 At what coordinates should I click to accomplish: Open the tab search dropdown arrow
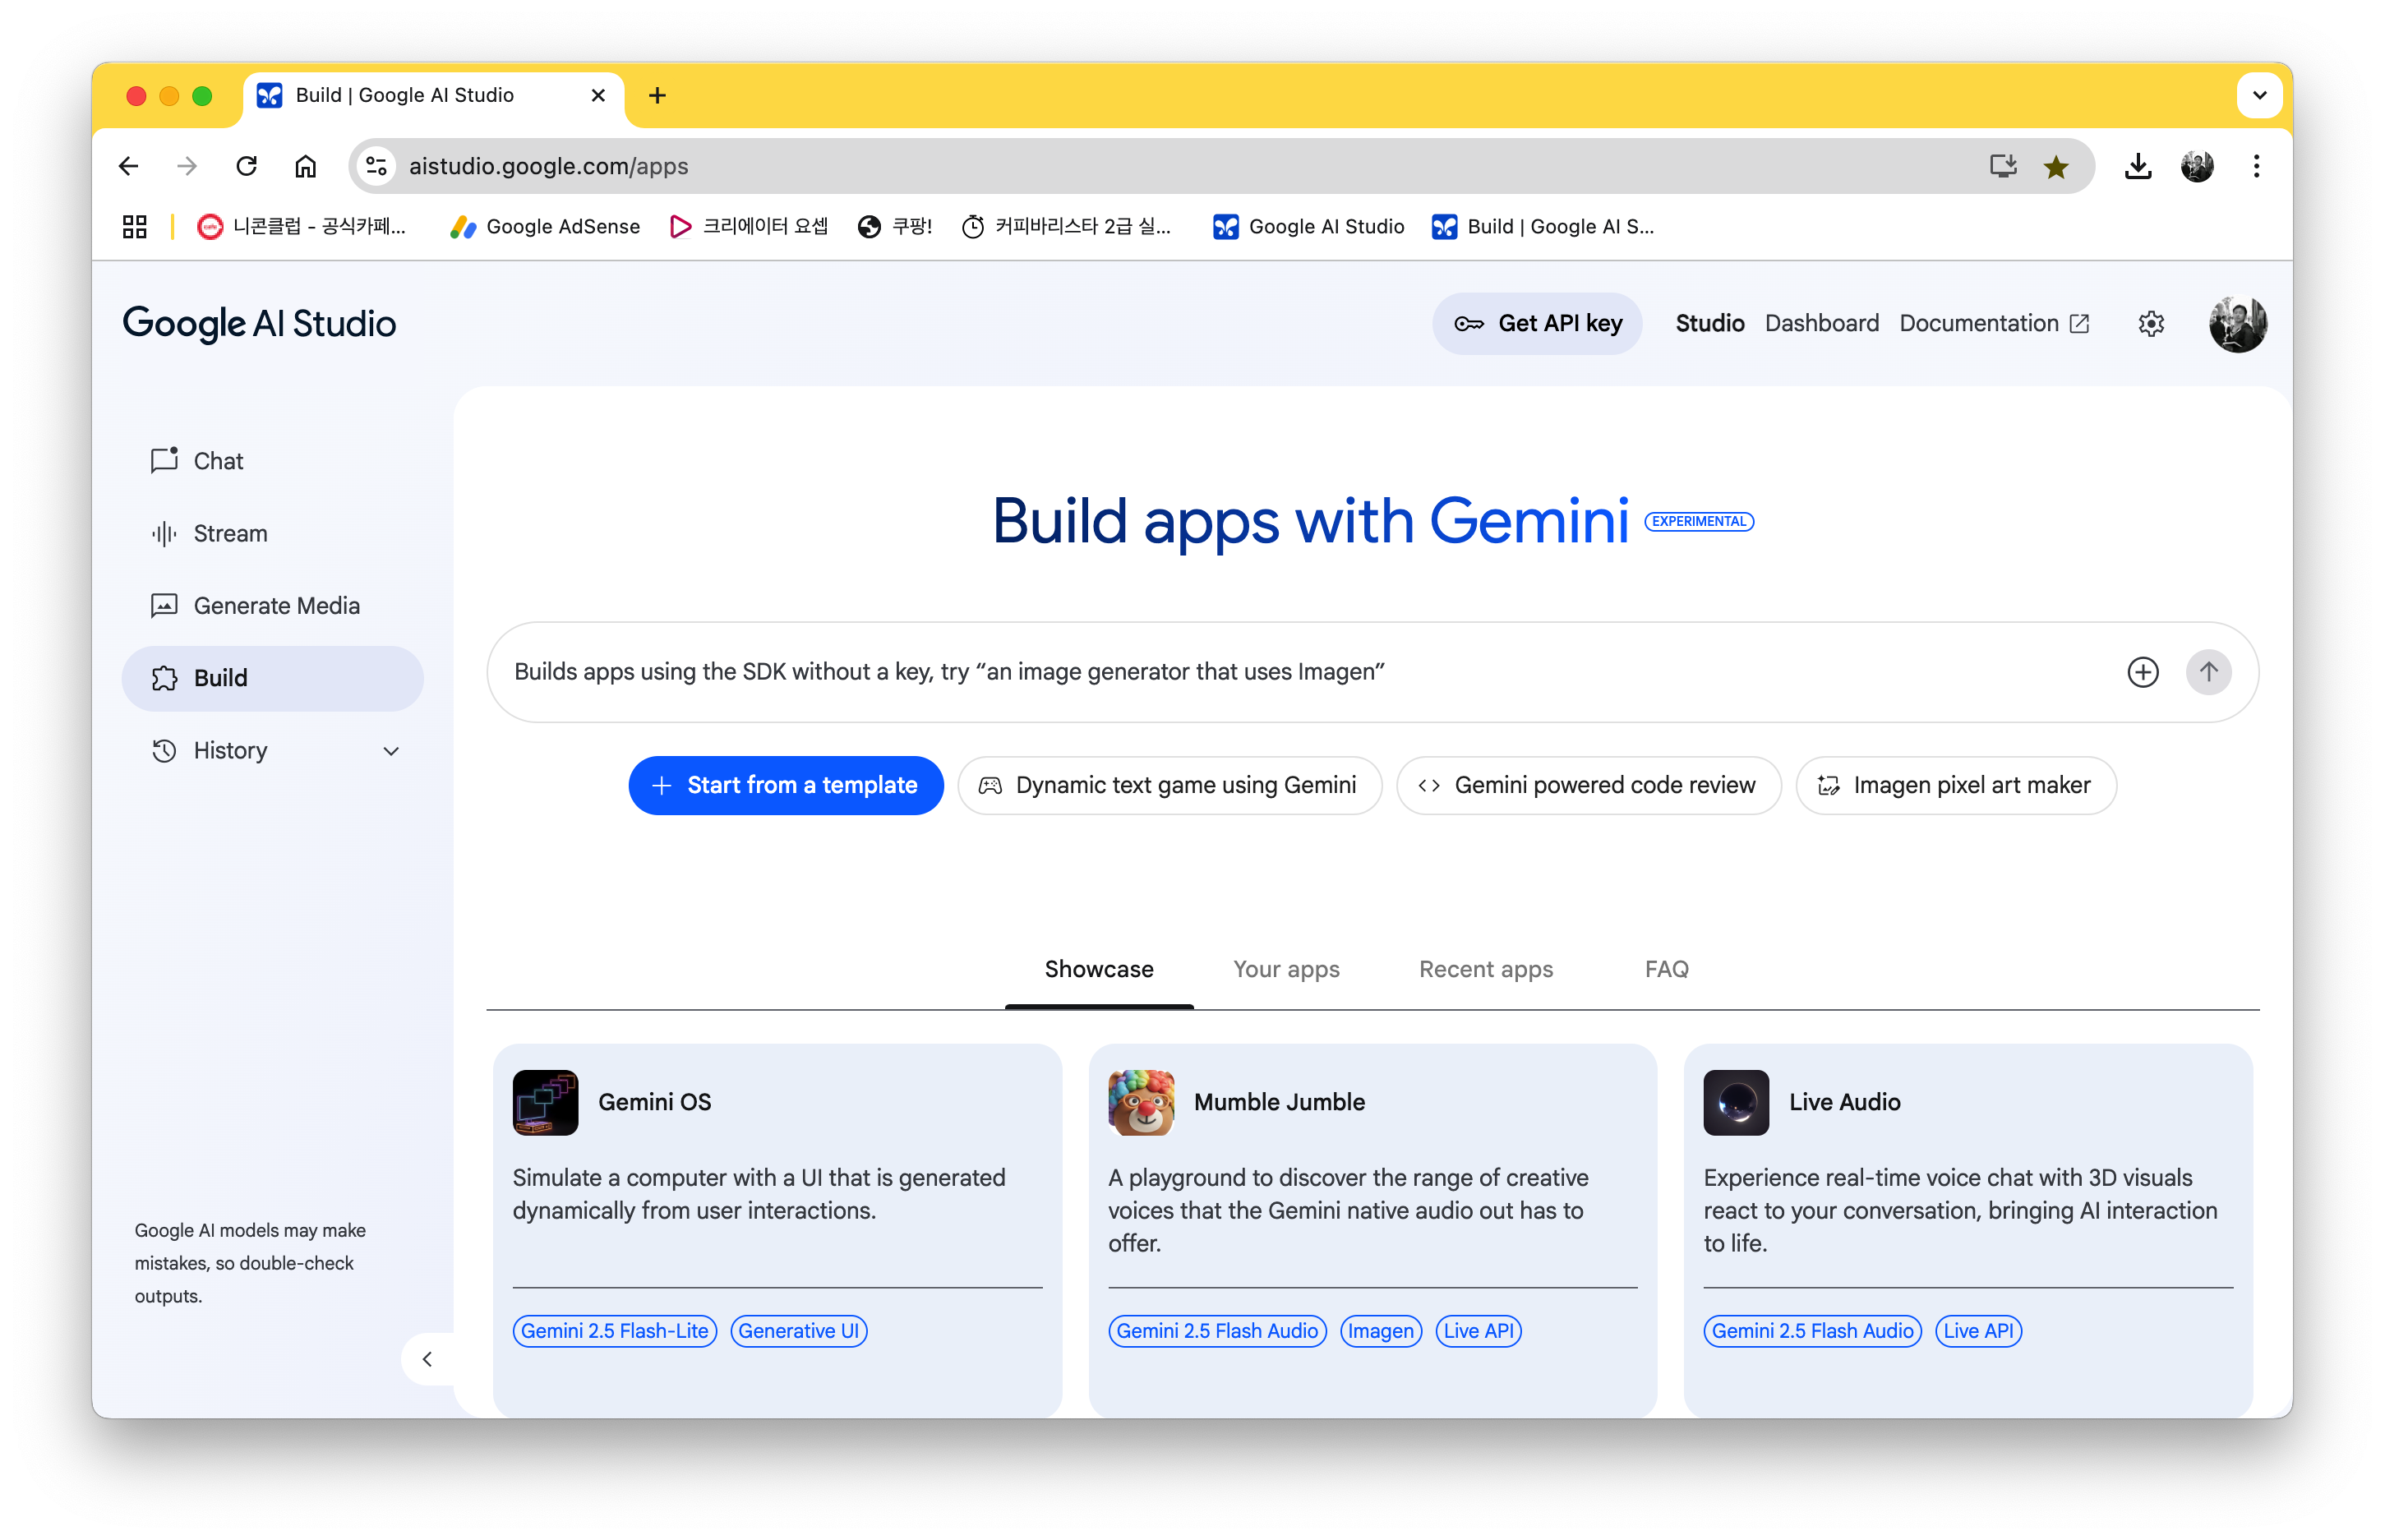2259,96
